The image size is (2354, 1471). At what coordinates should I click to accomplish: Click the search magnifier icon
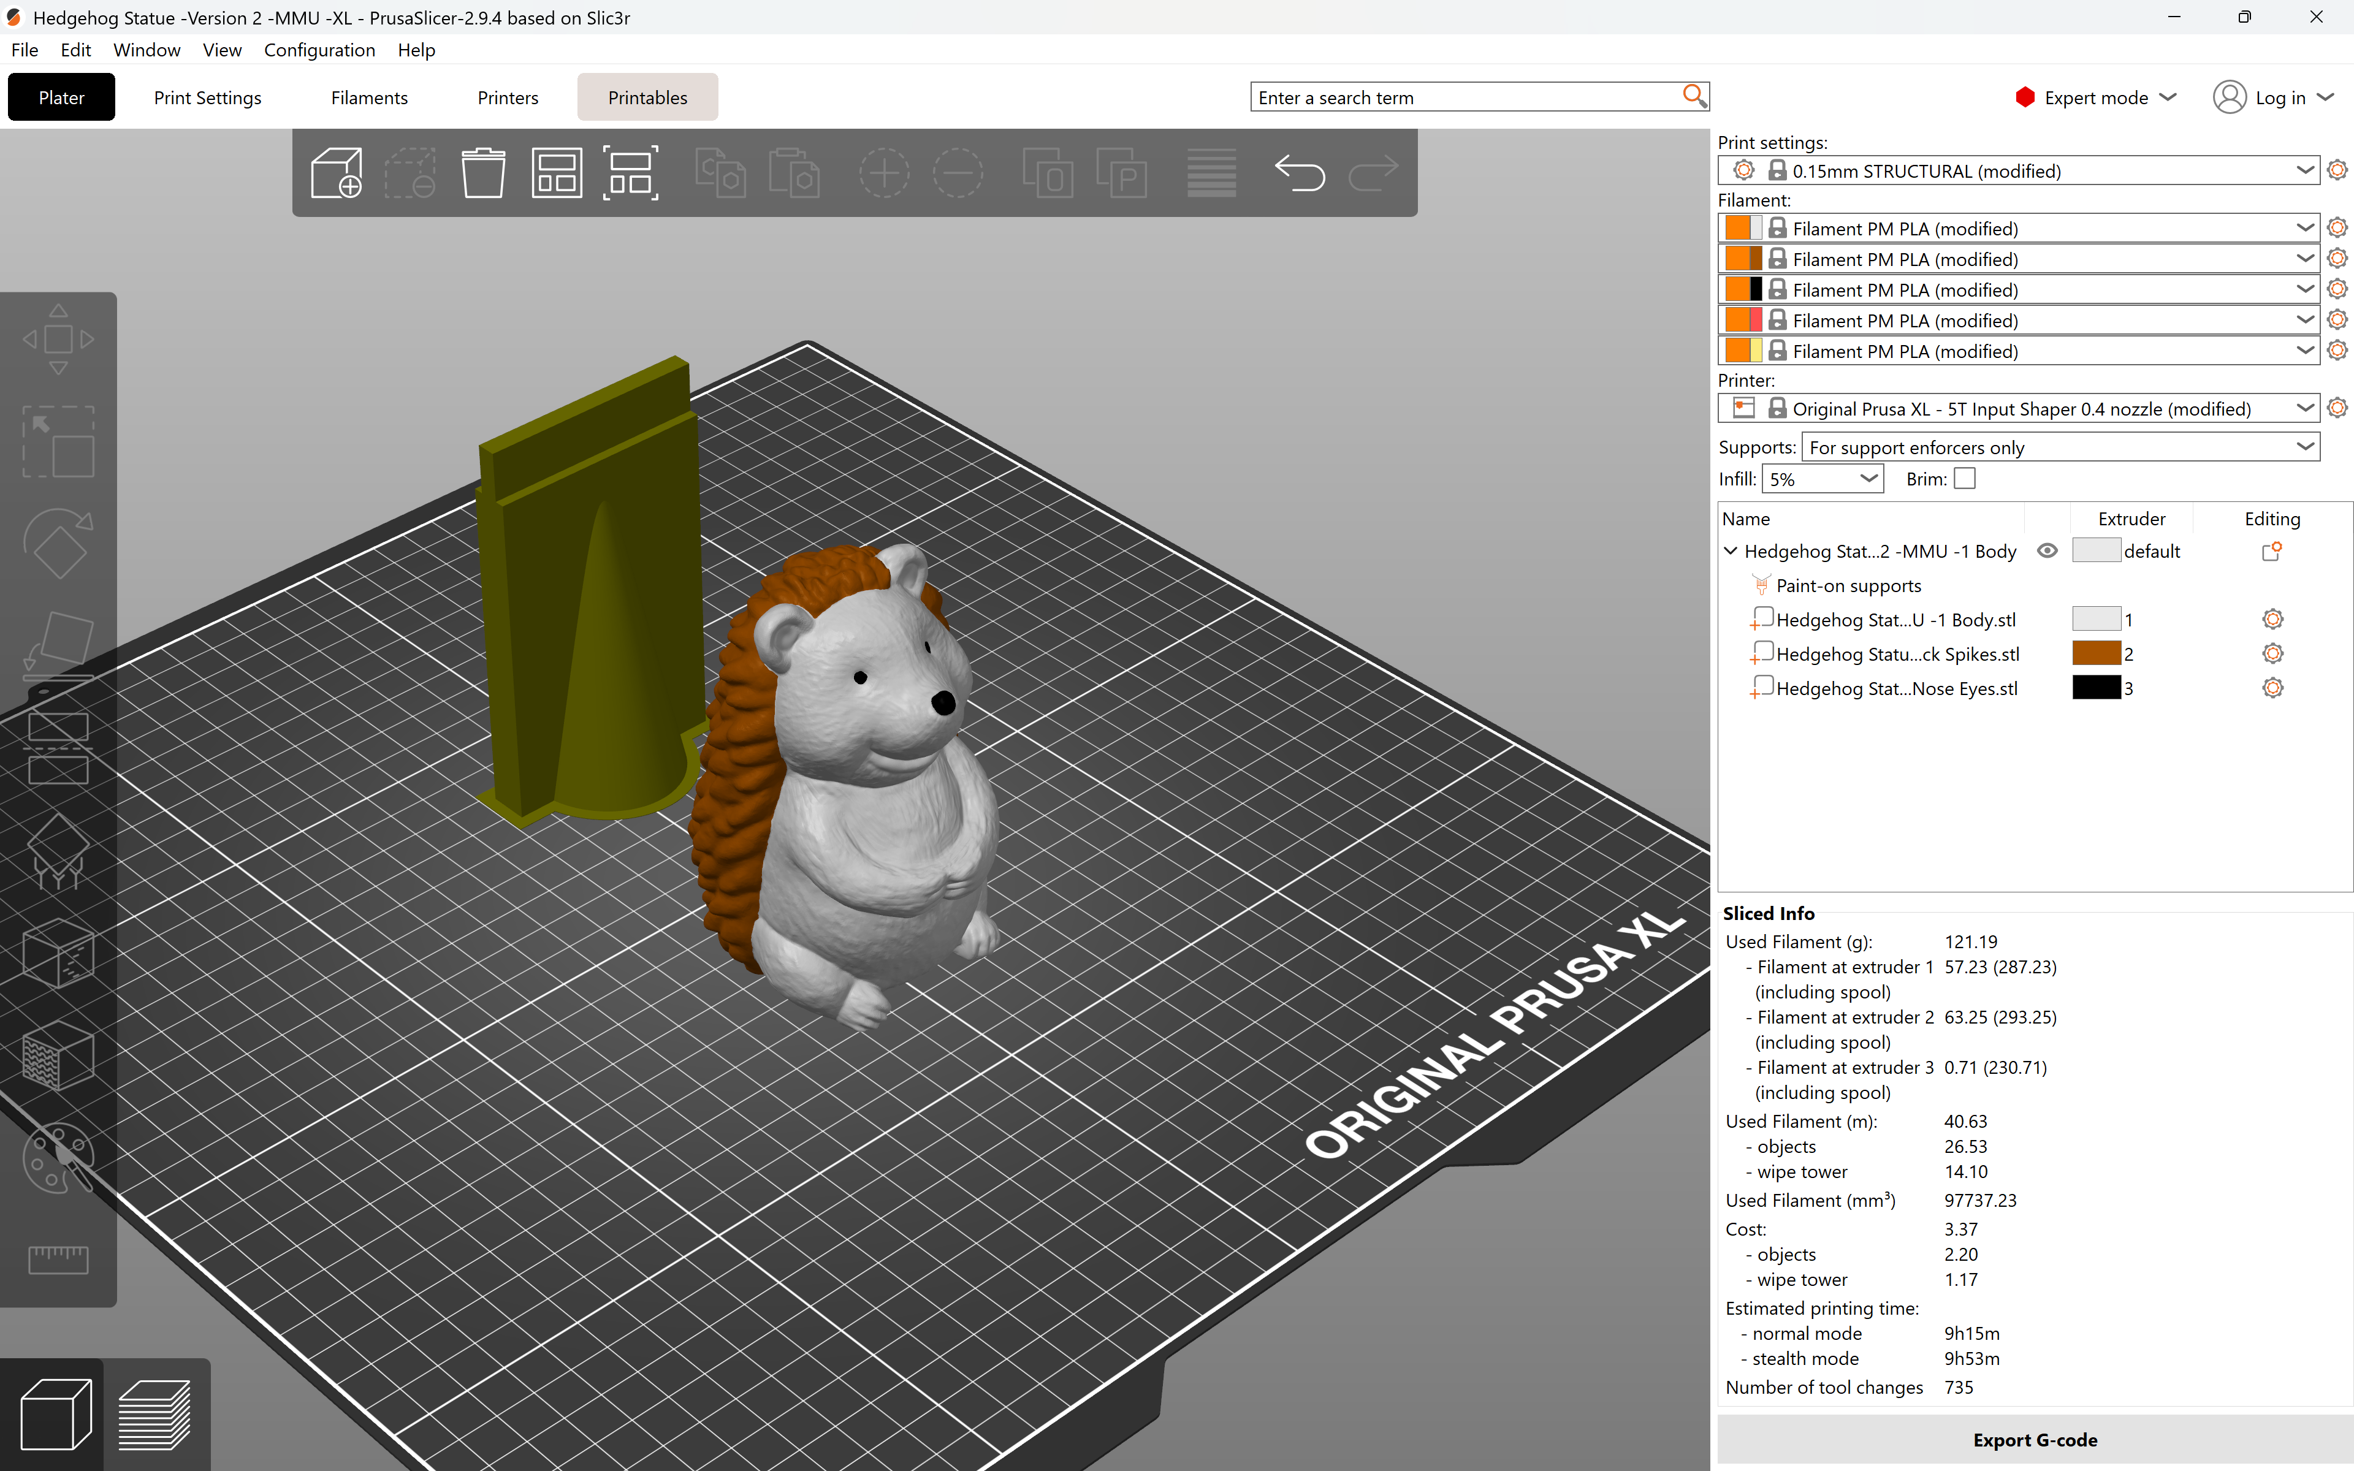click(1694, 96)
